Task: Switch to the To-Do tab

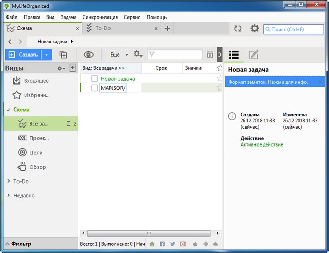Action: click(103, 28)
